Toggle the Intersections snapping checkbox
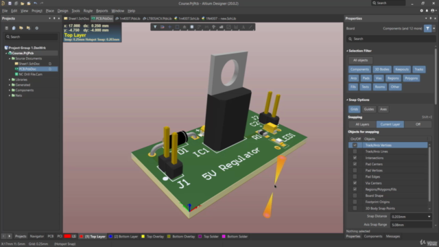The width and height of the screenshot is (439, 247). point(355,158)
